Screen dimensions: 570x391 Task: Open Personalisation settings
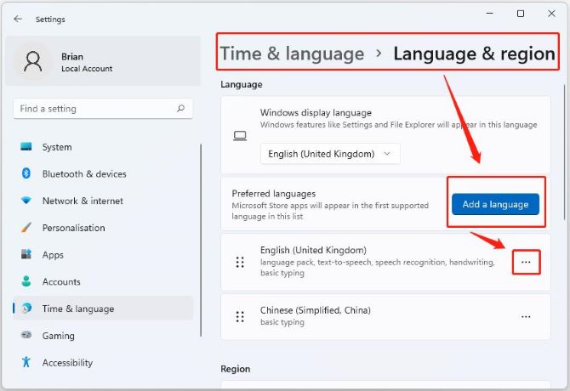click(103, 228)
